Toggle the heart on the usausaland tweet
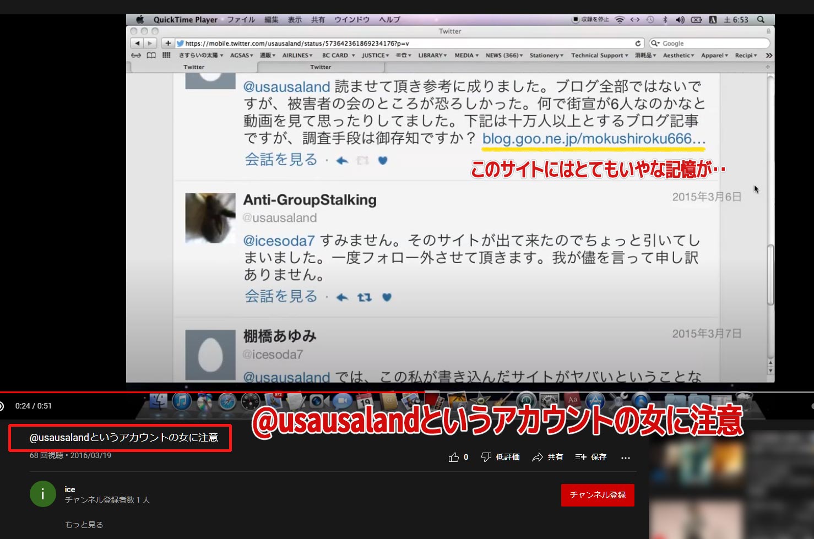 click(x=387, y=297)
